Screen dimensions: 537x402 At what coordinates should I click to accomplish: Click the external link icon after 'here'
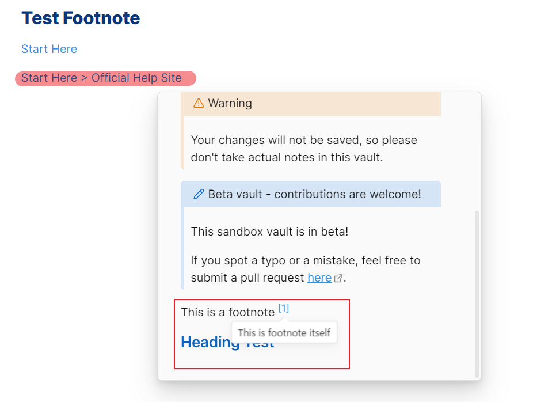(338, 278)
